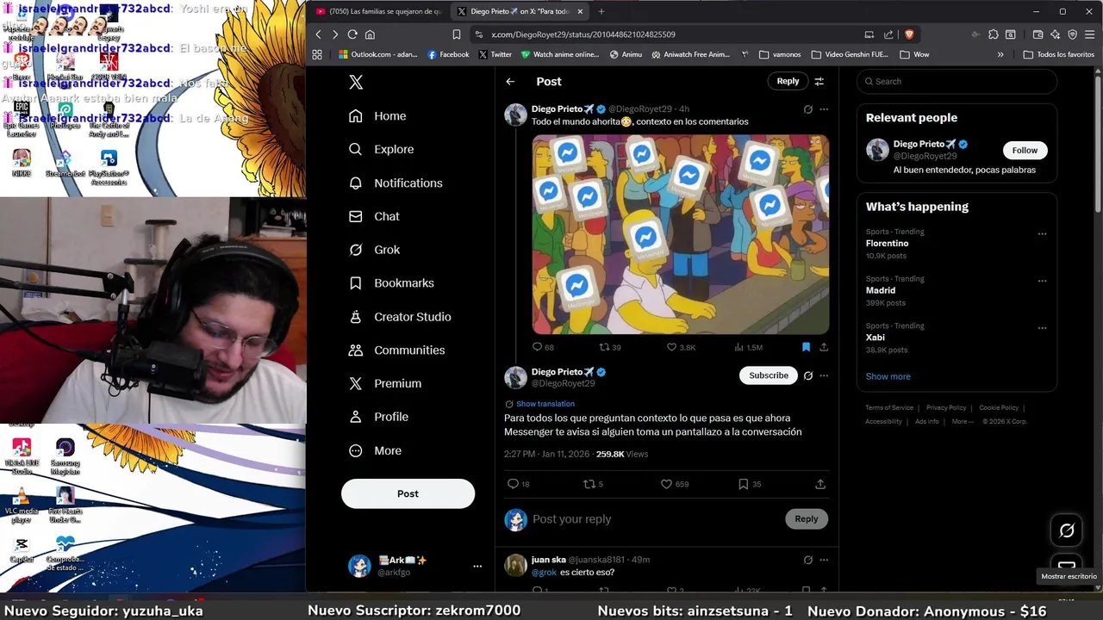The height and width of the screenshot is (620, 1103).
Task: Click Grok icon on juan ska reply
Action: pyautogui.click(x=807, y=560)
